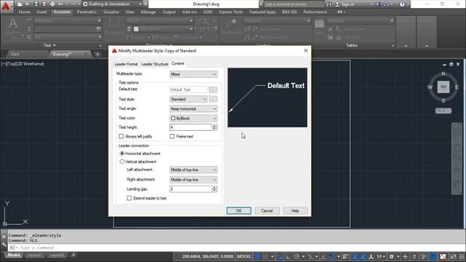The width and height of the screenshot is (466, 262).
Task: Click the clean screen icon in status bar
Action: [453, 256]
